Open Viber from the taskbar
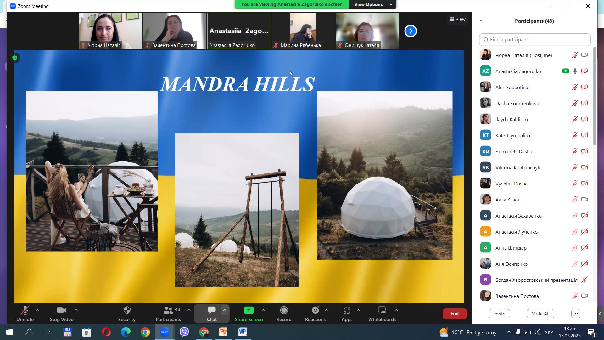Screen dimensions: 604x340 184,332
